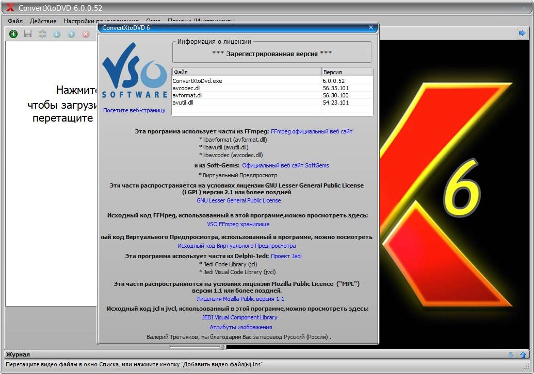Click the move up arrow toolbar icon
The image size is (534, 374).
pyautogui.click(x=71, y=34)
